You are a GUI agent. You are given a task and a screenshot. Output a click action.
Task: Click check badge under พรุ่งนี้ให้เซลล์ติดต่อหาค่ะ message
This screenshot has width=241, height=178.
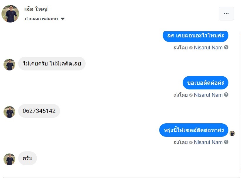pos(191,142)
